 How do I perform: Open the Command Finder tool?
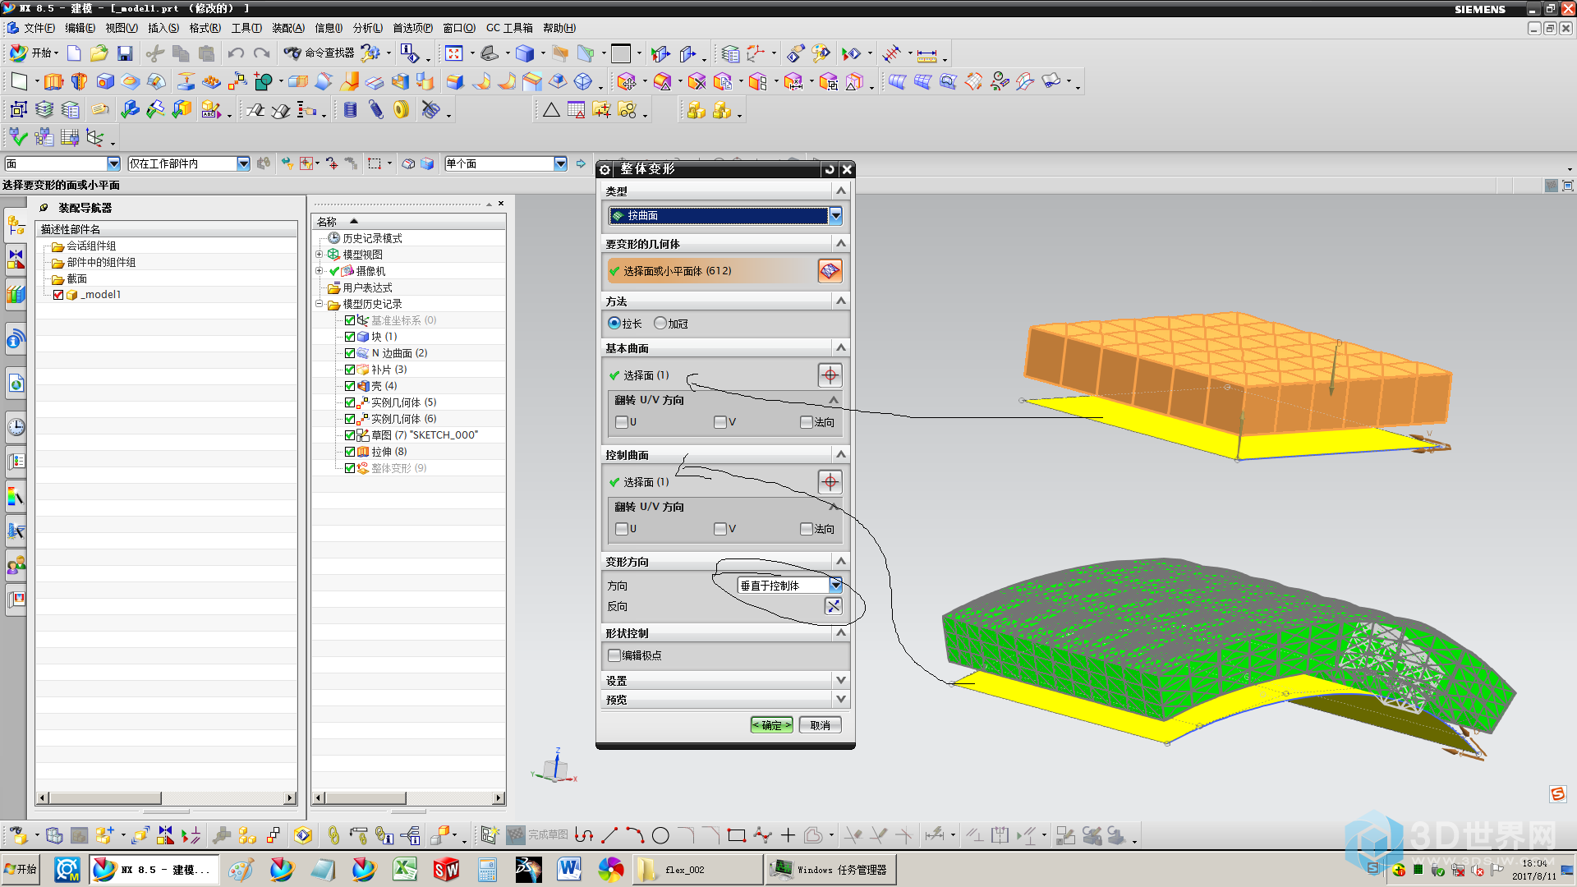tap(320, 53)
